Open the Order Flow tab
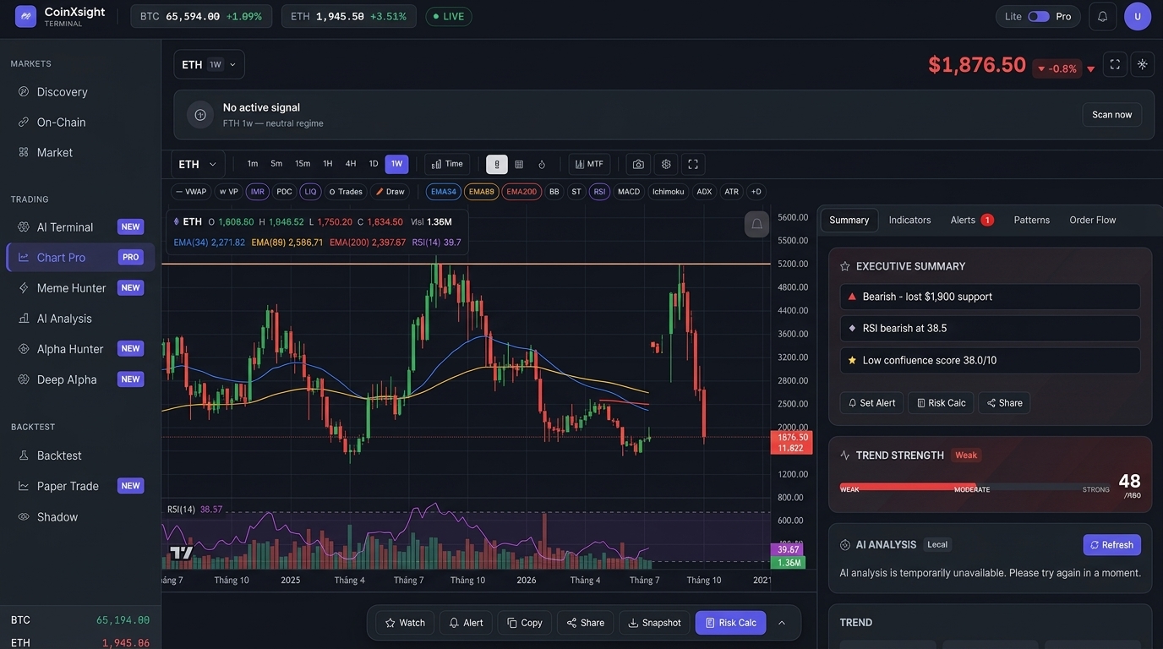Screen dimensions: 1163x649 tap(1093, 220)
